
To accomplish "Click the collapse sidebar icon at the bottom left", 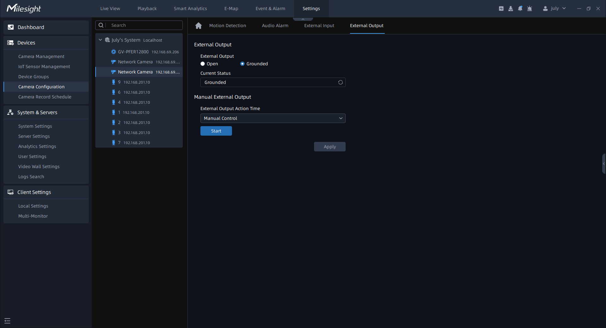I will [x=8, y=321].
